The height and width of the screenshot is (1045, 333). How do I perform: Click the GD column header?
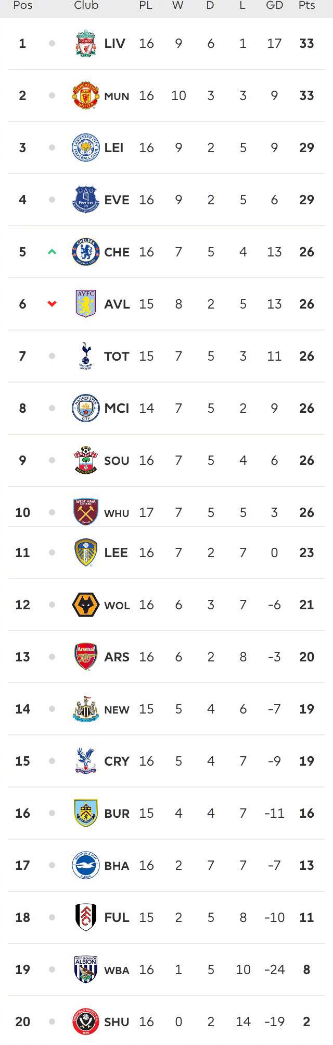tap(274, 6)
